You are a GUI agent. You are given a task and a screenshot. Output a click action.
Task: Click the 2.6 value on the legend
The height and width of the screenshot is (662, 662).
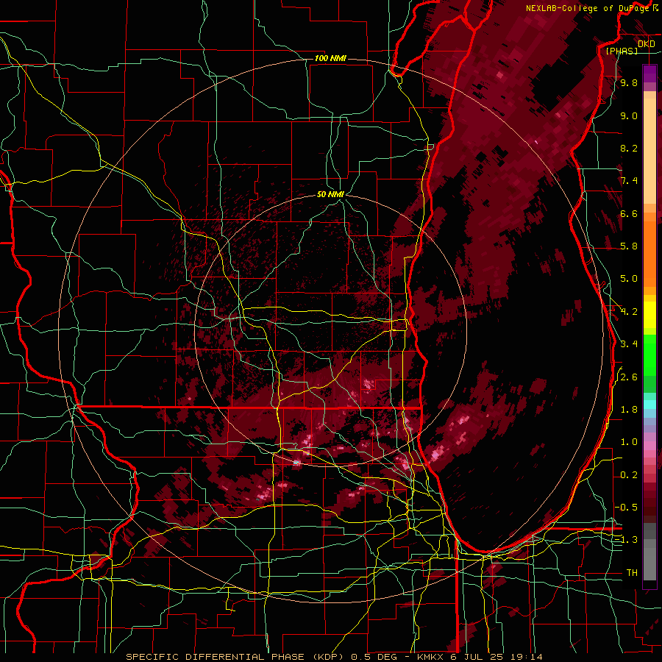(x=629, y=377)
